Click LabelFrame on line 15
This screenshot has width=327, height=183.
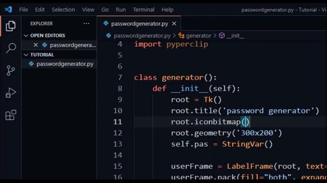click(250, 166)
